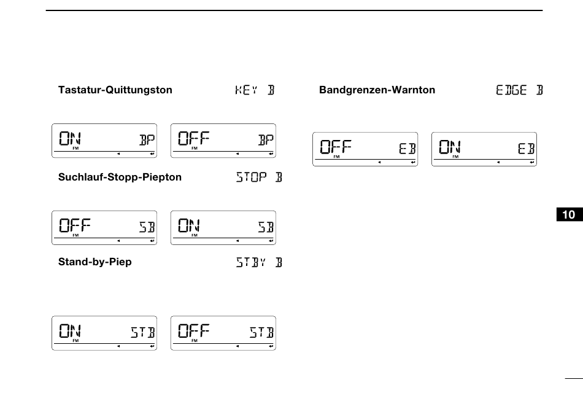Click the EB indicator in OFF panel
Screen dimensions: 583x412
point(407,149)
